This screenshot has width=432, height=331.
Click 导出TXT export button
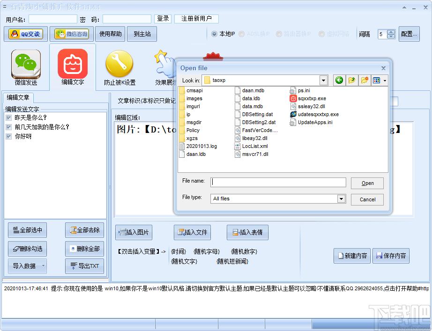tap(84, 266)
